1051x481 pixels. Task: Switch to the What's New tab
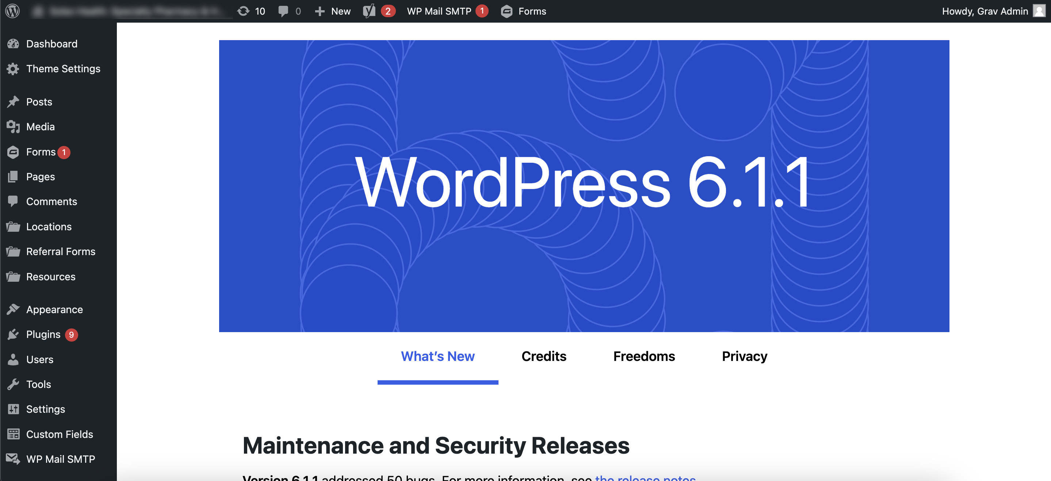tap(437, 356)
